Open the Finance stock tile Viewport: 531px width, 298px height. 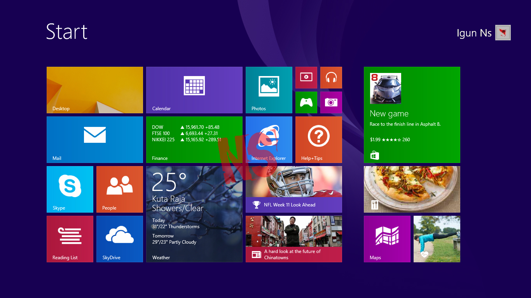pyautogui.click(x=194, y=140)
